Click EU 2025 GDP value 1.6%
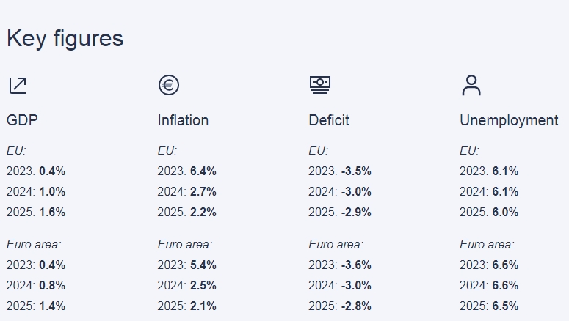 52,212
